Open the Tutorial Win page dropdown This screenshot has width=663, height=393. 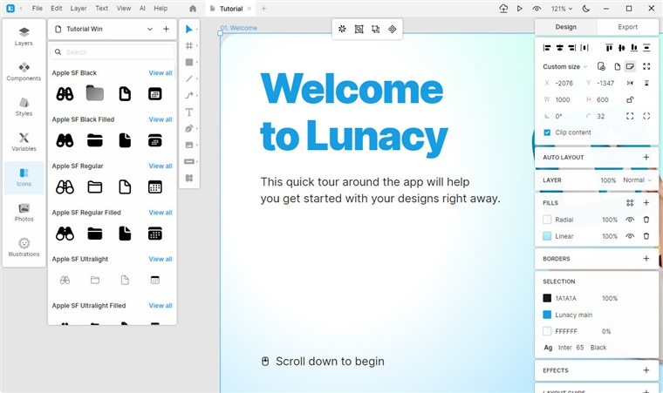[x=150, y=29]
